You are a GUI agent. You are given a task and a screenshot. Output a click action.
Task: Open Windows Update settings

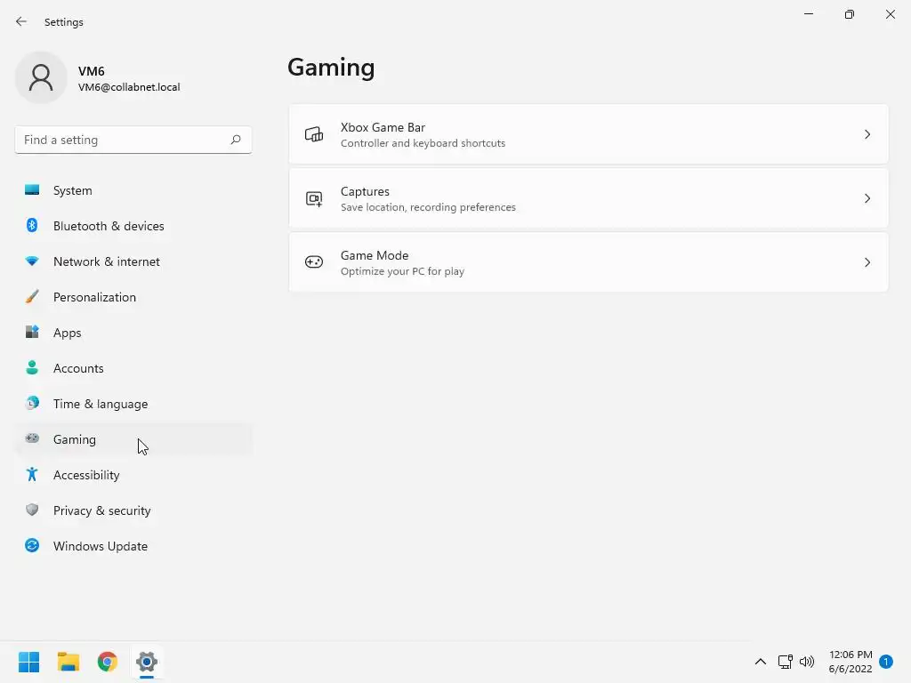[133, 546]
